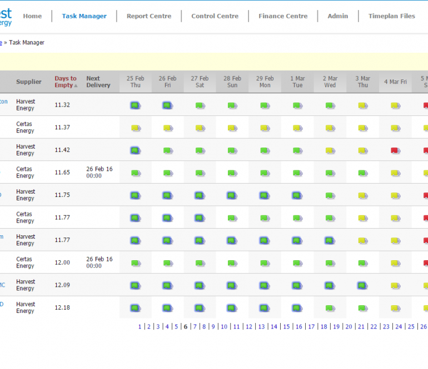
Task: Go to page 24 in pagination
Action: pos(399,327)
